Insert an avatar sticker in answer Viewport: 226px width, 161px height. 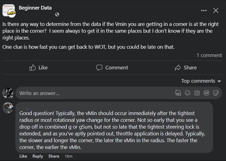pyautogui.click(x=178, y=93)
